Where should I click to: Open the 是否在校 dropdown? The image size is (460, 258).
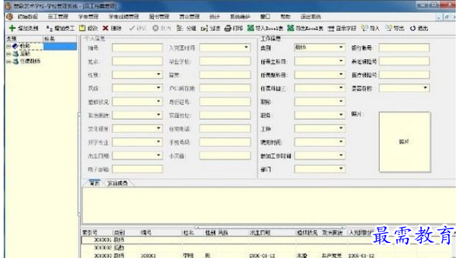(425, 88)
